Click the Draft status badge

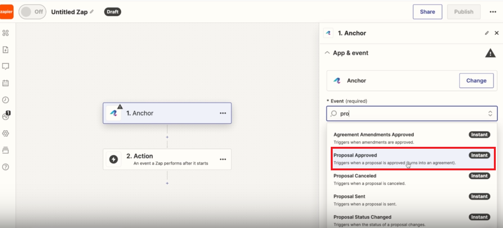click(113, 12)
